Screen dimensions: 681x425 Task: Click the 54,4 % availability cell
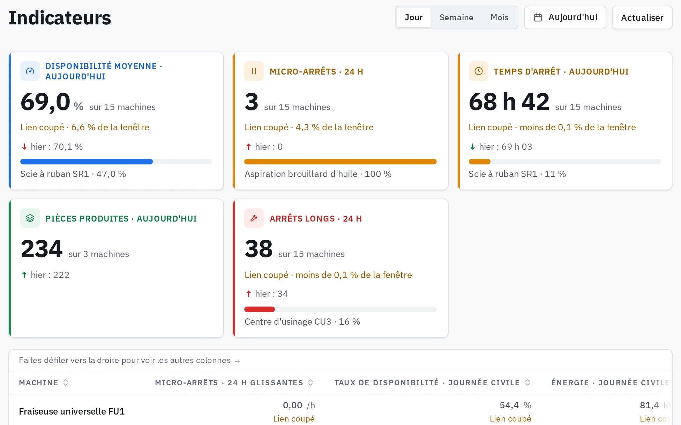515,405
